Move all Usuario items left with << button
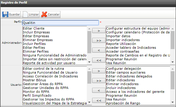The width and height of the screenshot is (176, 107). click(x=99, y=100)
